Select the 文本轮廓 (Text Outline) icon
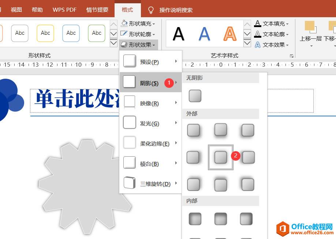 pos(258,34)
